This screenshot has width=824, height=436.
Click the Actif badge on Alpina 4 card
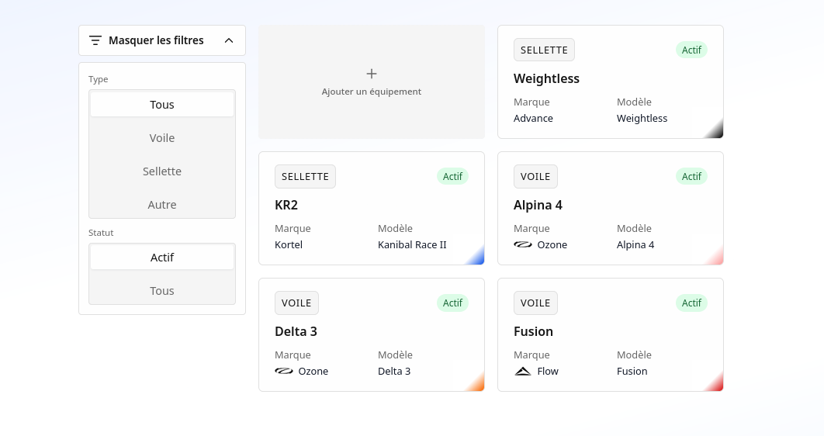coord(691,177)
